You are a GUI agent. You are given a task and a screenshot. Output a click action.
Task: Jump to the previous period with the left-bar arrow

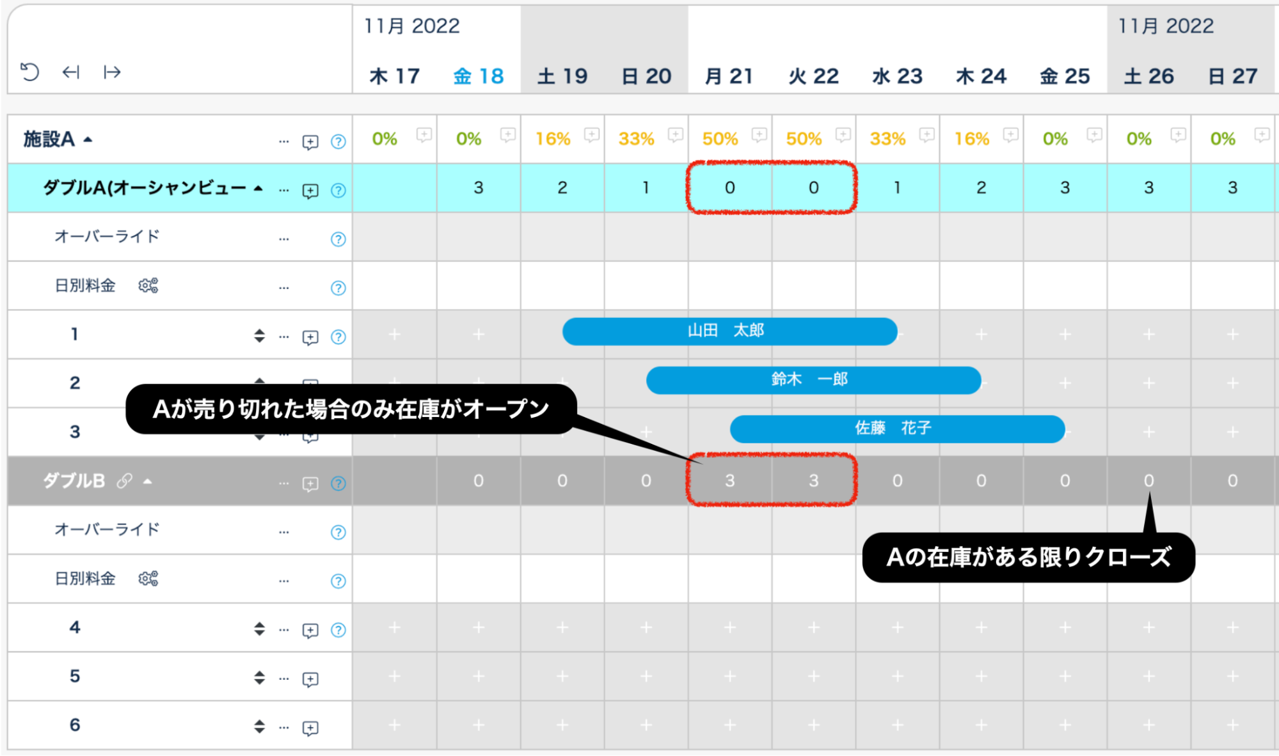pos(70,72)
